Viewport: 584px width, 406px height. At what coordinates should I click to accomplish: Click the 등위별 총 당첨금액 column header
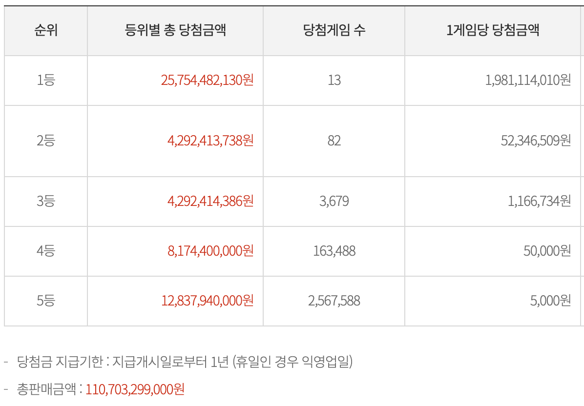(x=175, y=31)
